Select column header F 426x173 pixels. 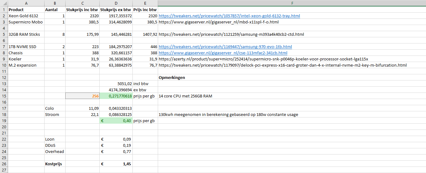click(x=292, y=3)
